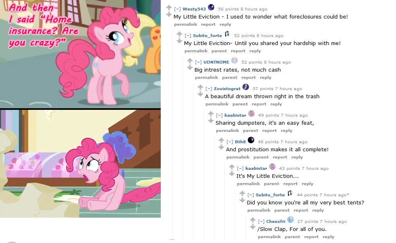Upvote Westy543's comment
The image size is (396, 243).
tap(169, 8)
